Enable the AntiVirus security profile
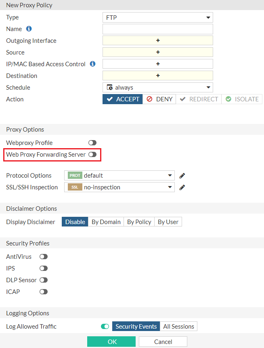The image size is (264, 348). click(x=44, y=257)
